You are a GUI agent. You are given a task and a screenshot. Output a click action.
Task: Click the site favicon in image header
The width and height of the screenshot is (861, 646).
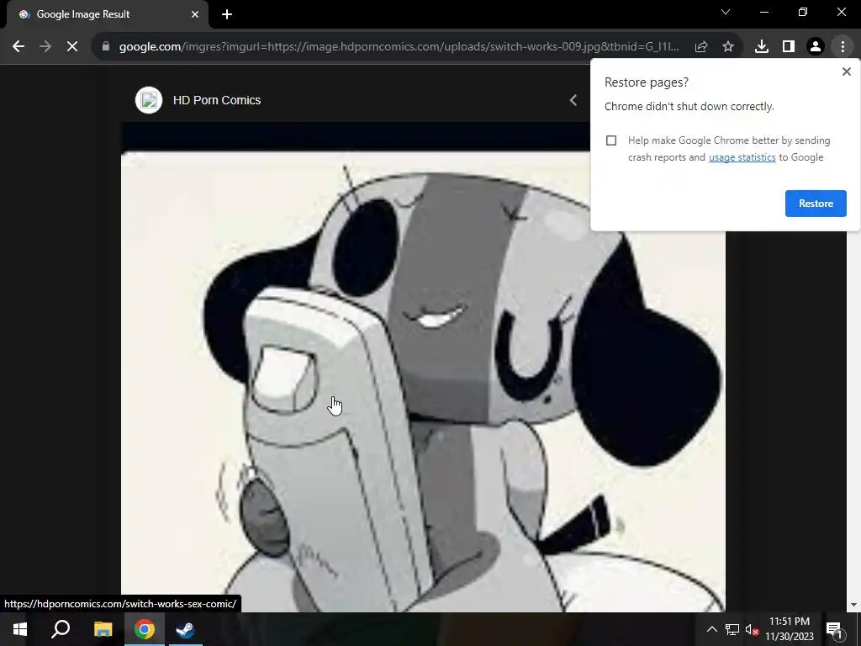point(149,100)
